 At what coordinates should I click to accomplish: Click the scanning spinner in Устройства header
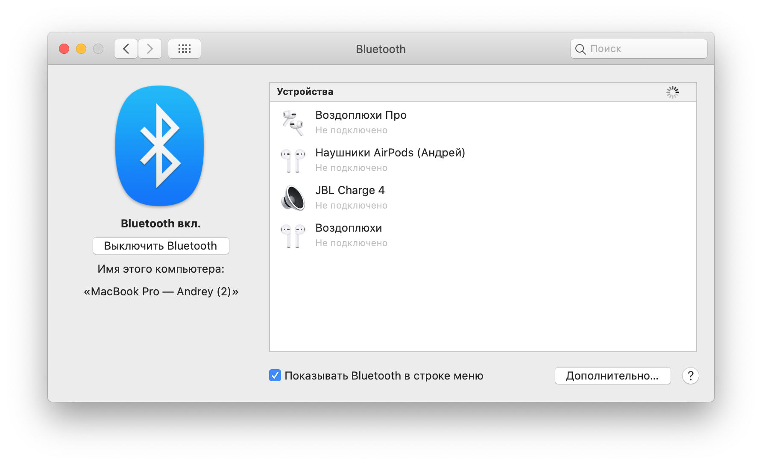pos(672,92)
